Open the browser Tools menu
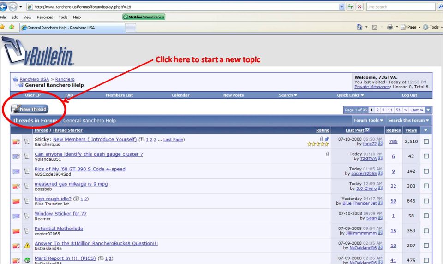This screenshot has width=443, height=264. 63,17
